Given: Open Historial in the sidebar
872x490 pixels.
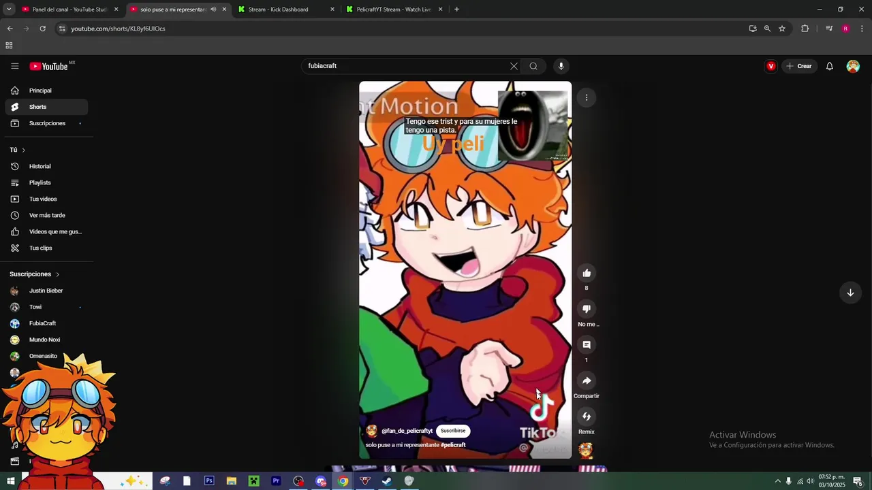Looking at the screenshot, I should tap(46, 166).
